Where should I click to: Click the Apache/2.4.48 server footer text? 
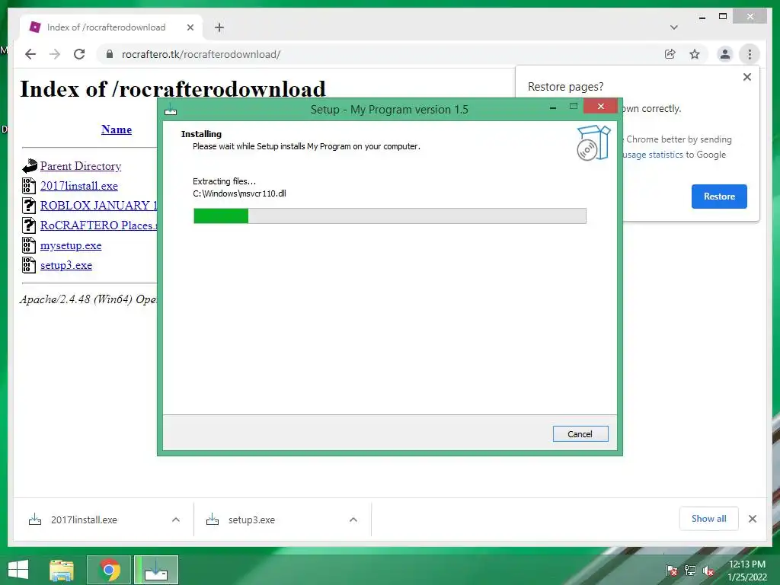click(88, 299)
